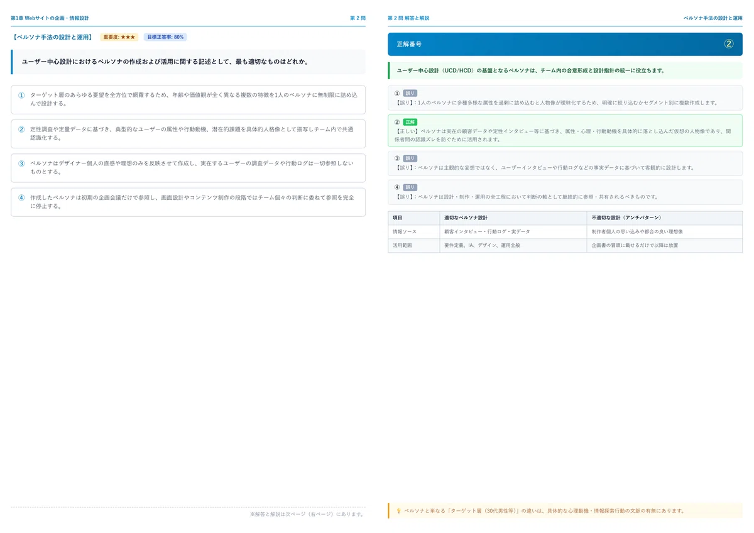Click the "誤り" badge beside explanation ④
This screenshot has width=754, height=533.
coord(410,187)
